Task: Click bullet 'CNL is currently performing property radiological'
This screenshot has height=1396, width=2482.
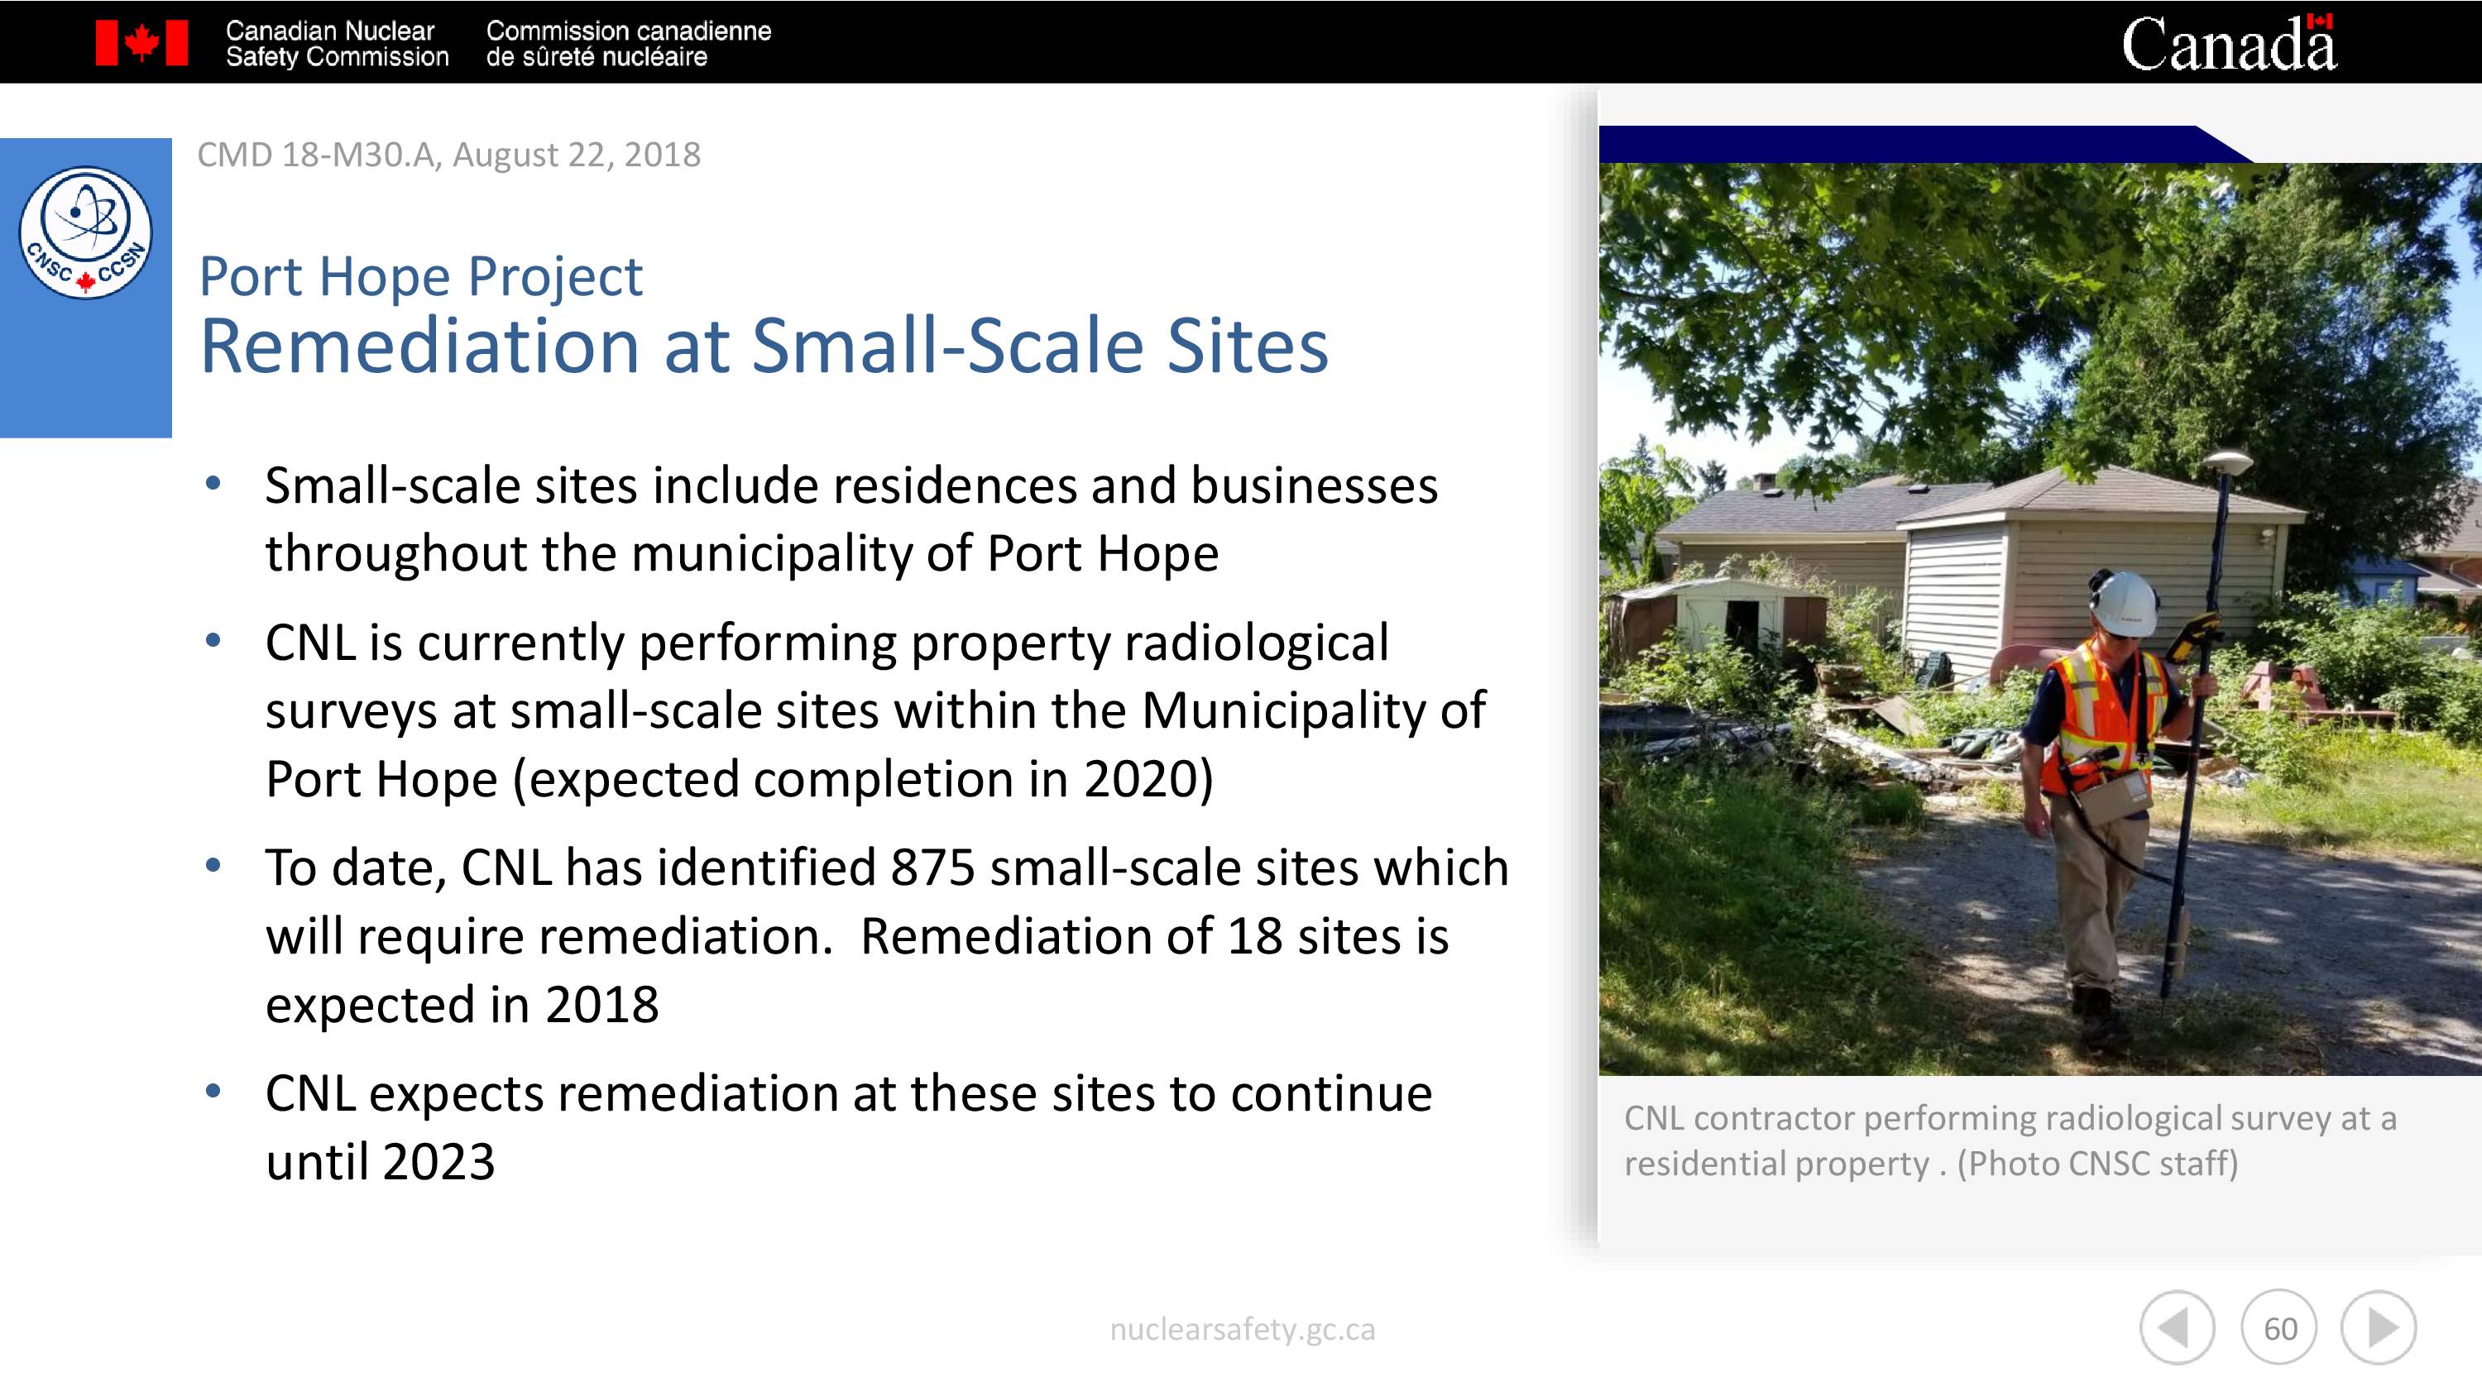Action: coord(876,710)
